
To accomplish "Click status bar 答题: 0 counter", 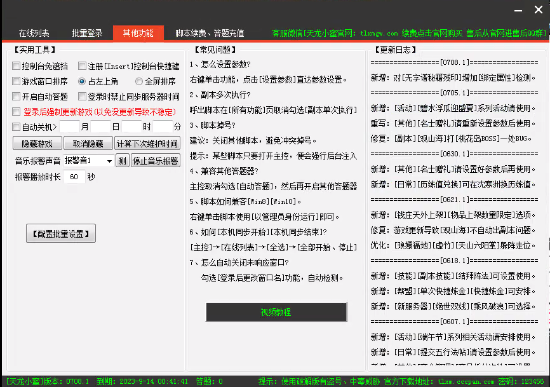I will [x=210, y=381].
